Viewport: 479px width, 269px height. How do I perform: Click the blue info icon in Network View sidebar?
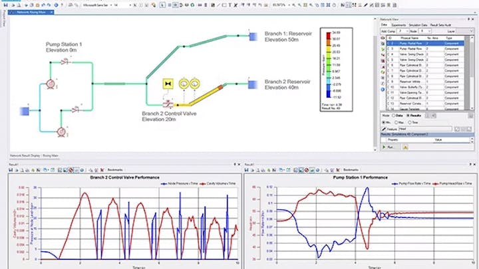[x=383, y=90]
